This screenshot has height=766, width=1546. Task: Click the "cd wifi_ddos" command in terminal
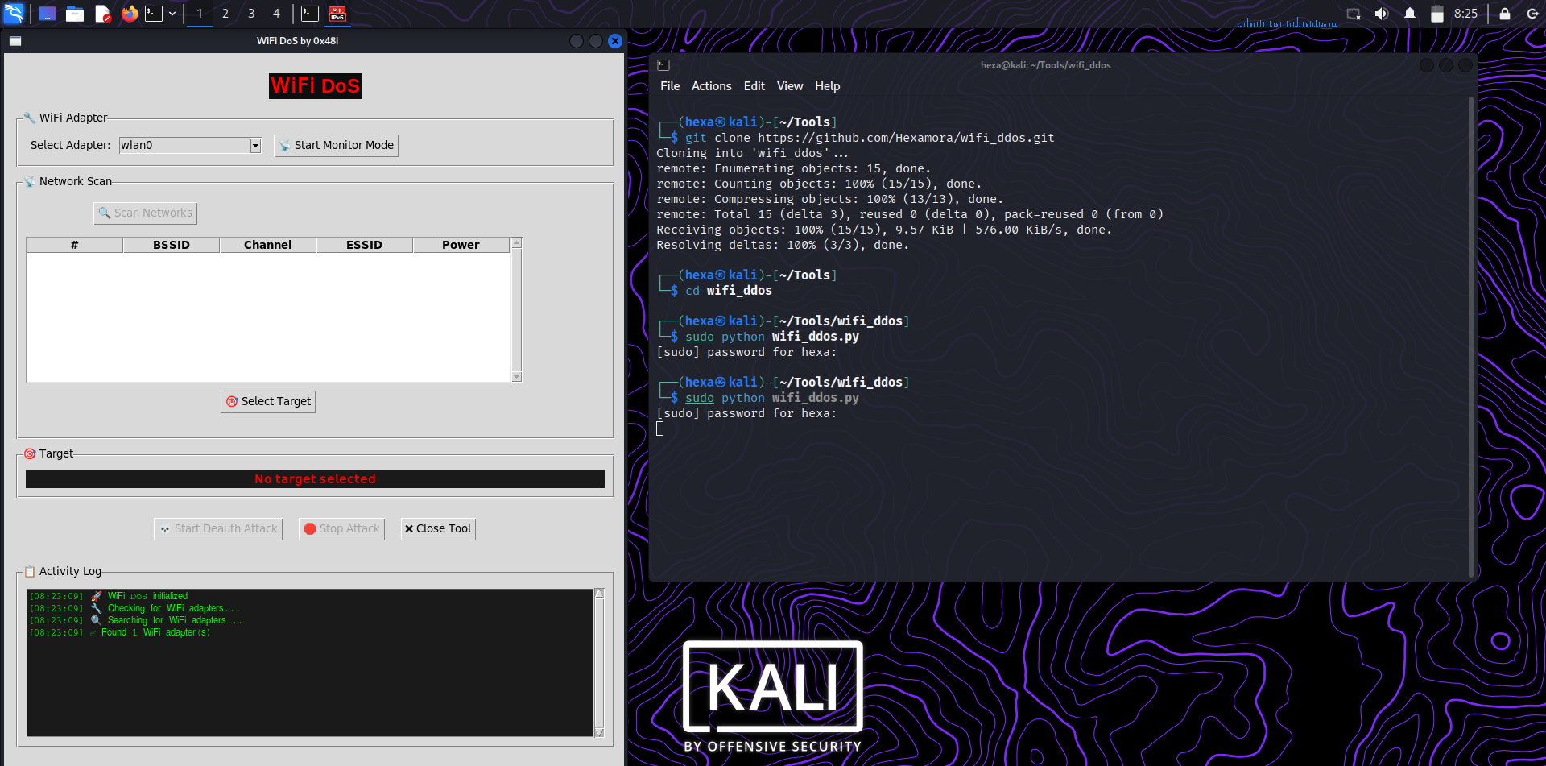pos(729,291)
